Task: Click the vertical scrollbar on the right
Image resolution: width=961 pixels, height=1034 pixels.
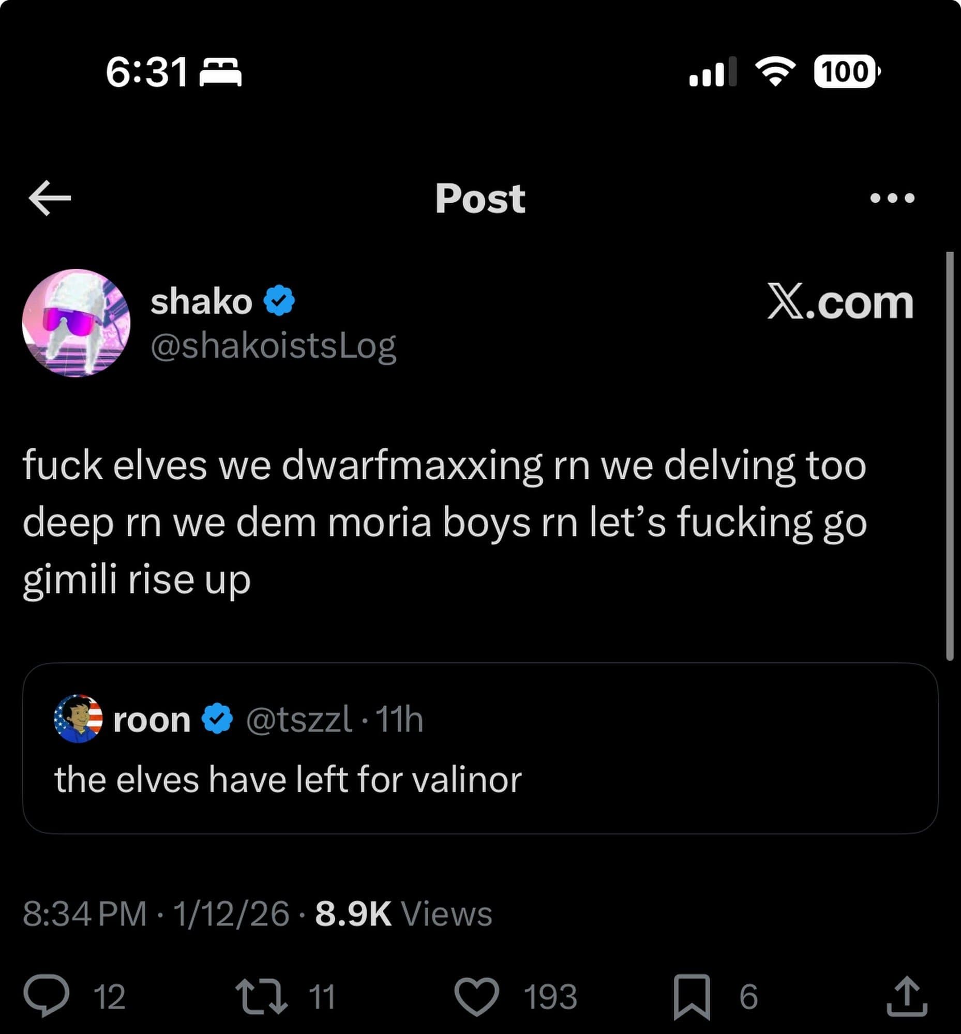Action: [x=950, y=456]
